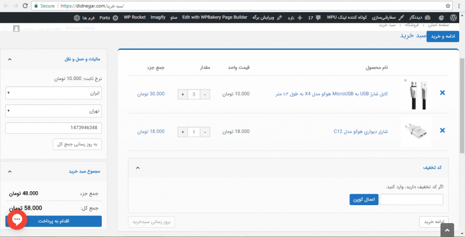Viewport: 465px width, 237px height.
Task: Open the red chat bubble widget
Action: [17, 220]
